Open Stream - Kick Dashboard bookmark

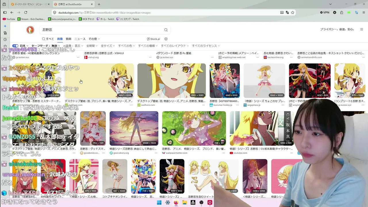click(x=31, y=19)
